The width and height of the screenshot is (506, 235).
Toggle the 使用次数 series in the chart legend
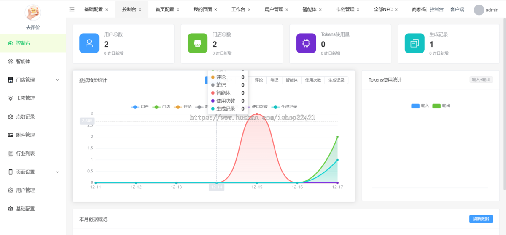point(257,107)
